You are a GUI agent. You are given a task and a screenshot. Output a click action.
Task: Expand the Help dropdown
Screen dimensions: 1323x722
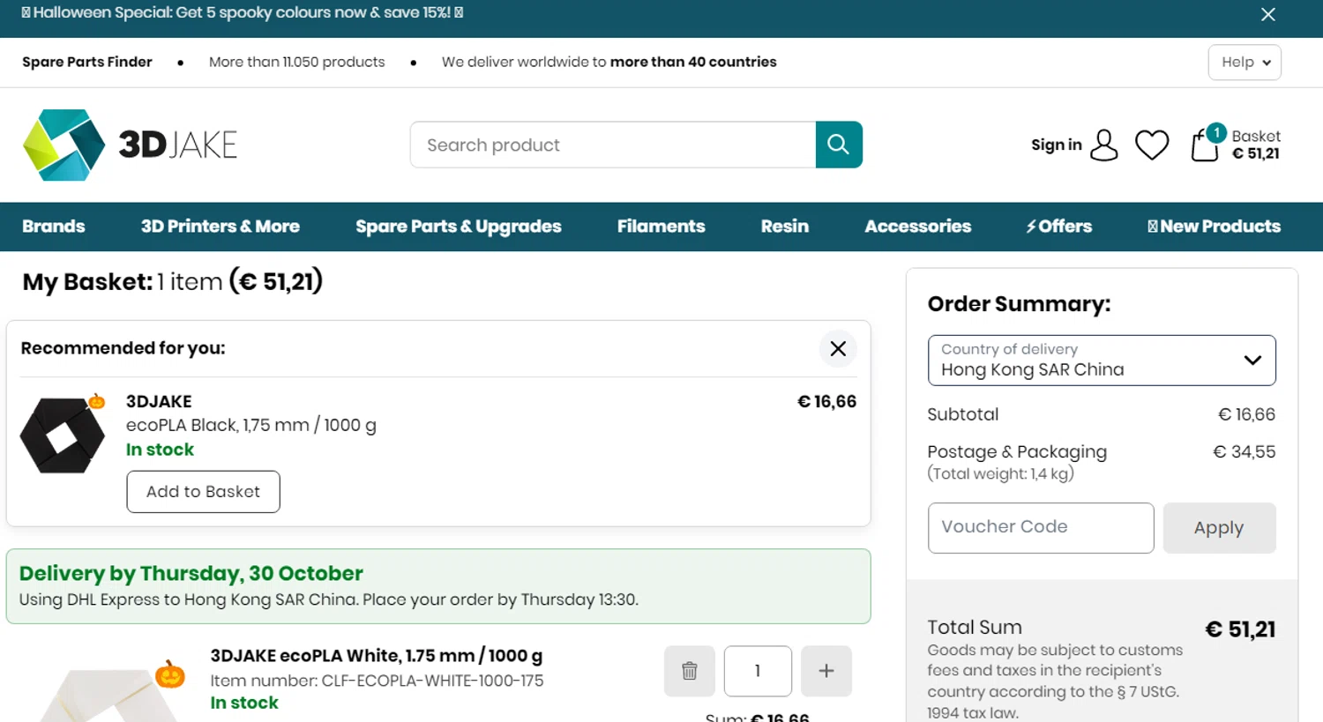pos(1245,62)
